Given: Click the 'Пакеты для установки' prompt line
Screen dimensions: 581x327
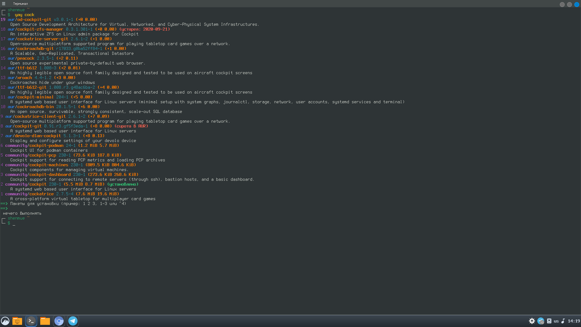Looking at the screenshot, I should pyautogui.click(x=64, y=204).
